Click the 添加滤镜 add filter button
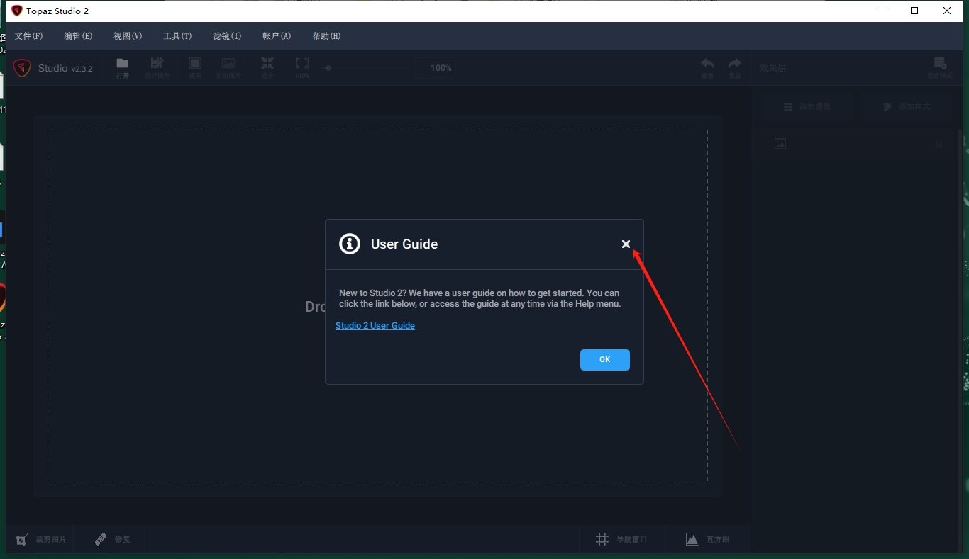Viewport: 969px width, 559px height. pyautogui.click(x=807, y=107)
